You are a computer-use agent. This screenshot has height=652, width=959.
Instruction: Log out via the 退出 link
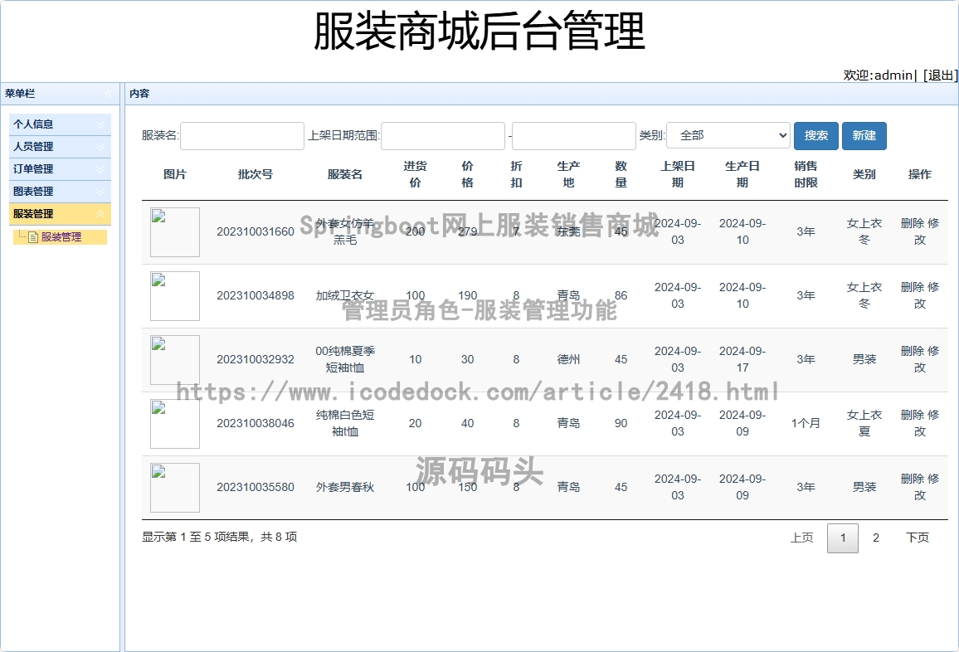[x=941, y=75]
